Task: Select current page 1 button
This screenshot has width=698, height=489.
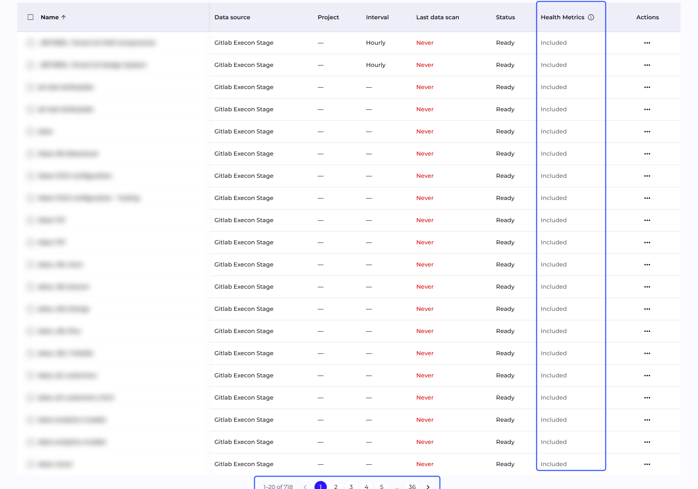Action: tap(321, 487)
